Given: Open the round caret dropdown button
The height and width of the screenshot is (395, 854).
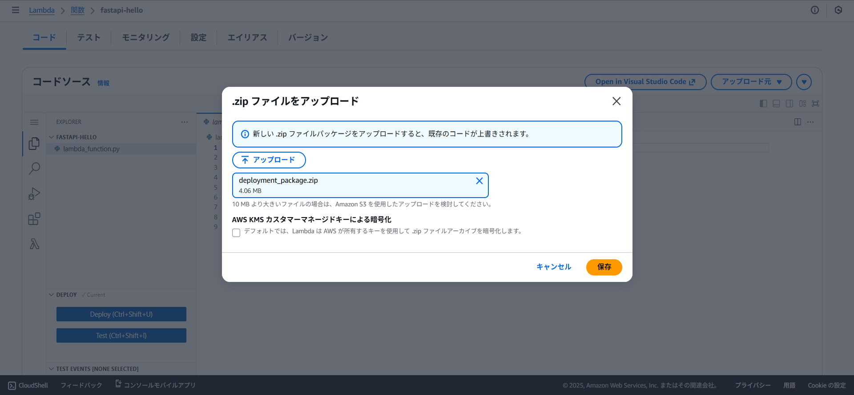Looking at the screenshot, I should pyautogui.click(x=804, y=82).
